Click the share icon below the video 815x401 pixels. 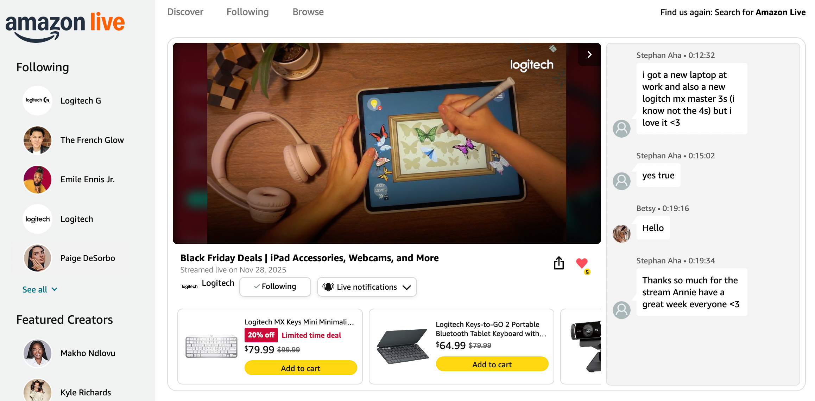click(559, 263)
